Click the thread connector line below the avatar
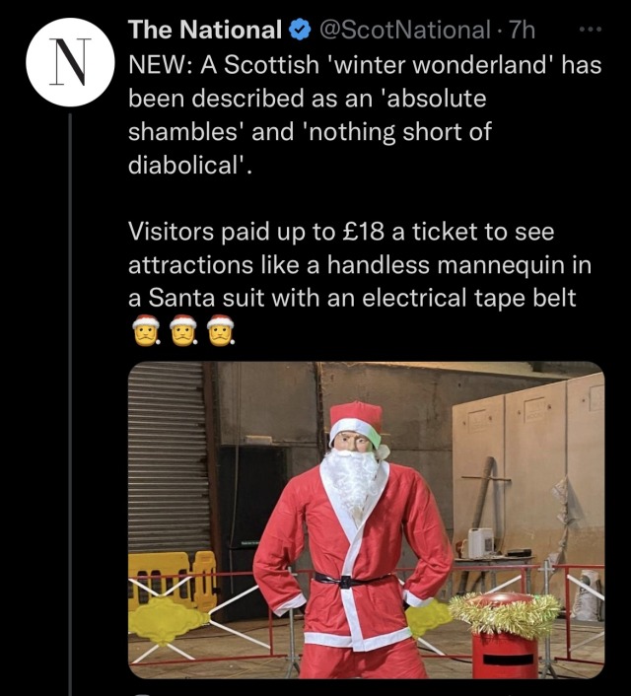631x696 pixels. tap(70, 404)
